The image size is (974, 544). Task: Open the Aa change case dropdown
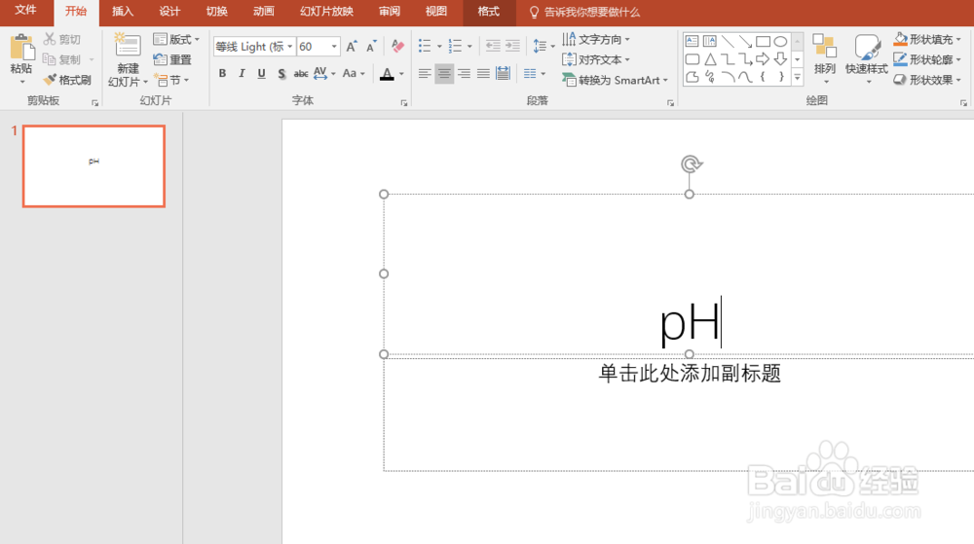click(354, 73)
